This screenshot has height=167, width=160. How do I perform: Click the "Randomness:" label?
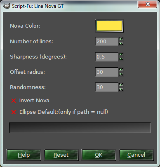pos(28,87)
